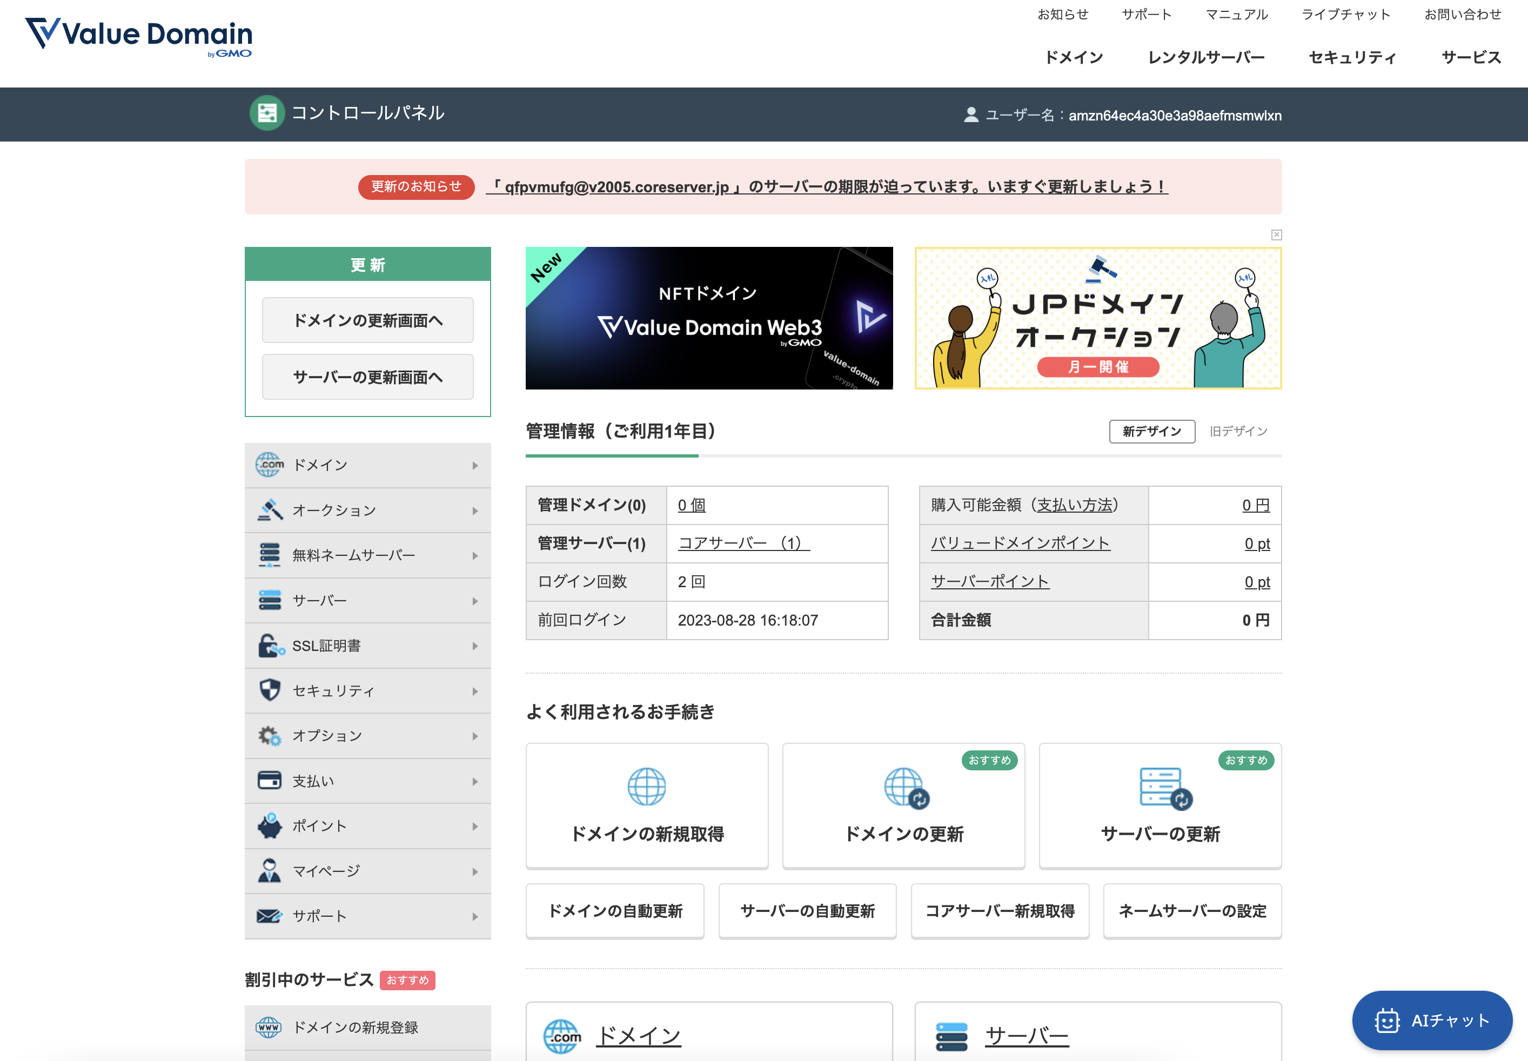Click the 更新のお知らせ red badge

coord(416,187)
